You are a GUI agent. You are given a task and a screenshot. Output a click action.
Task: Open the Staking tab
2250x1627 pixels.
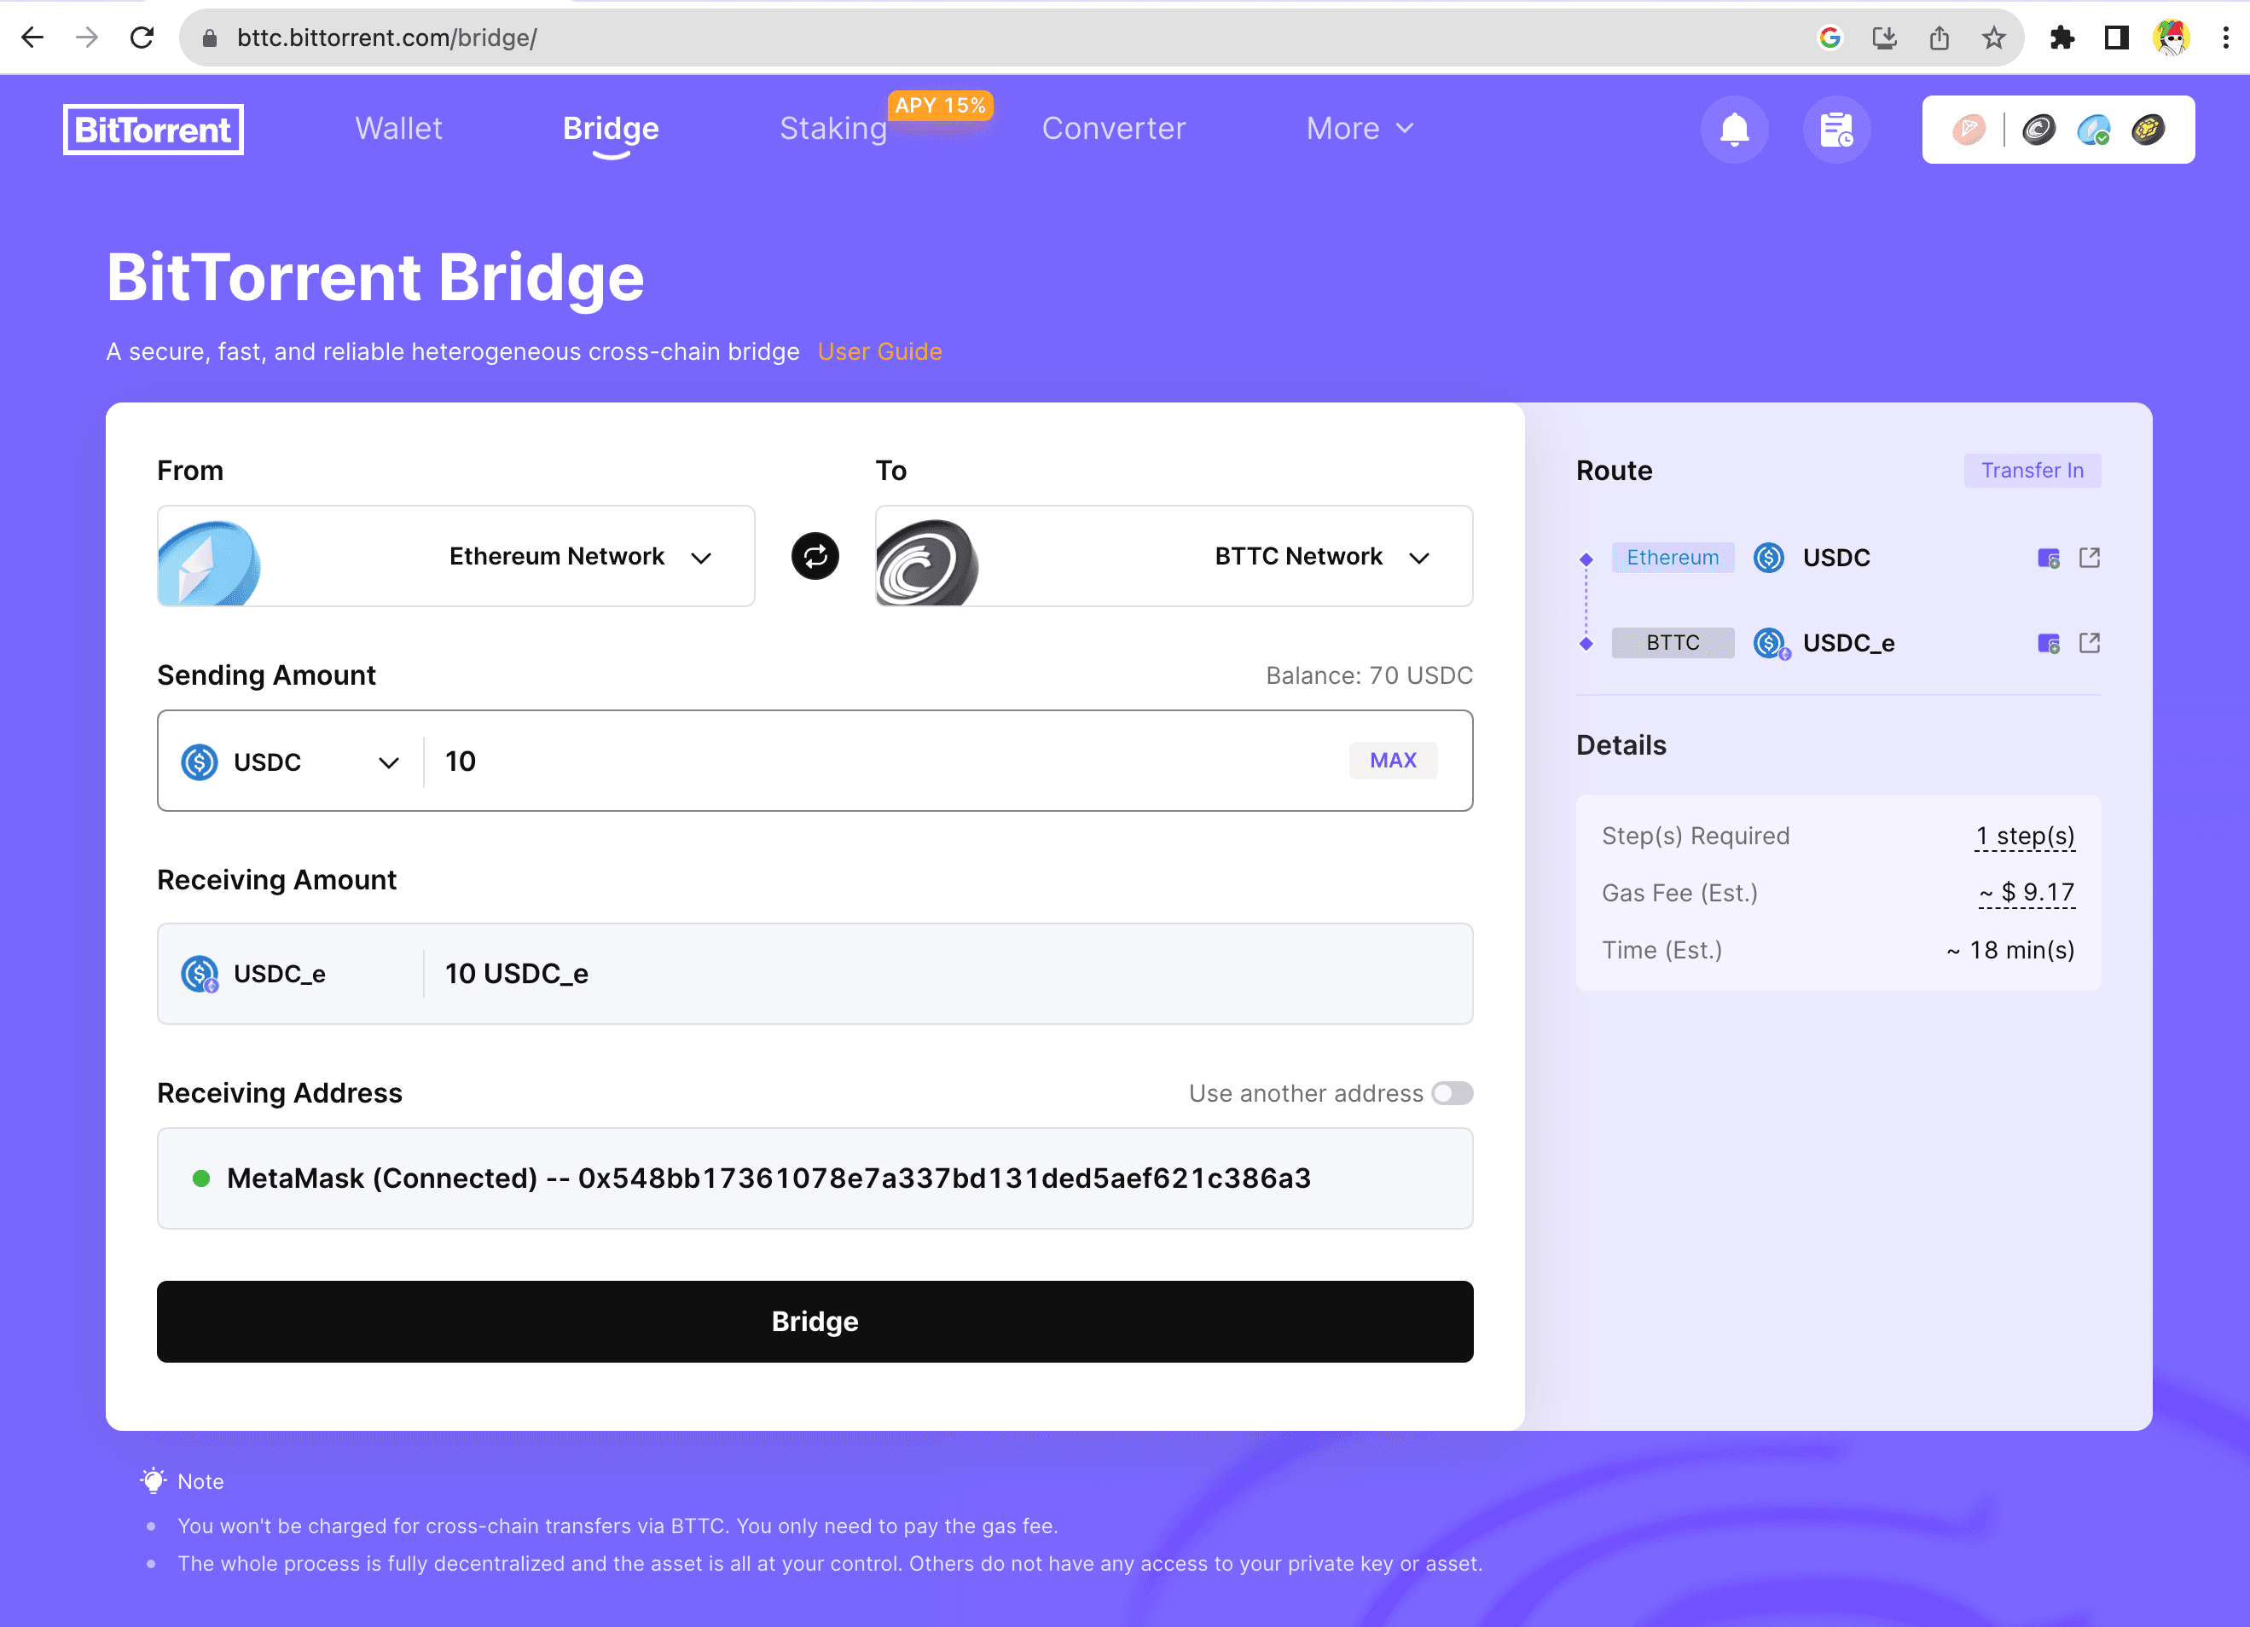coord(833,129)
